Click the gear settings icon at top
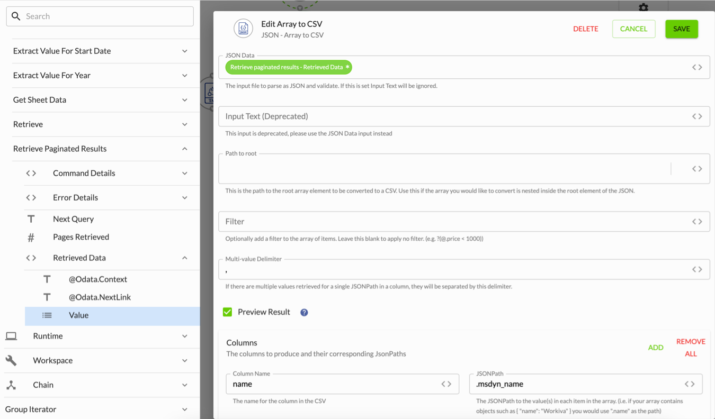This screenshot has height=419, width=715. click(643, 7)
